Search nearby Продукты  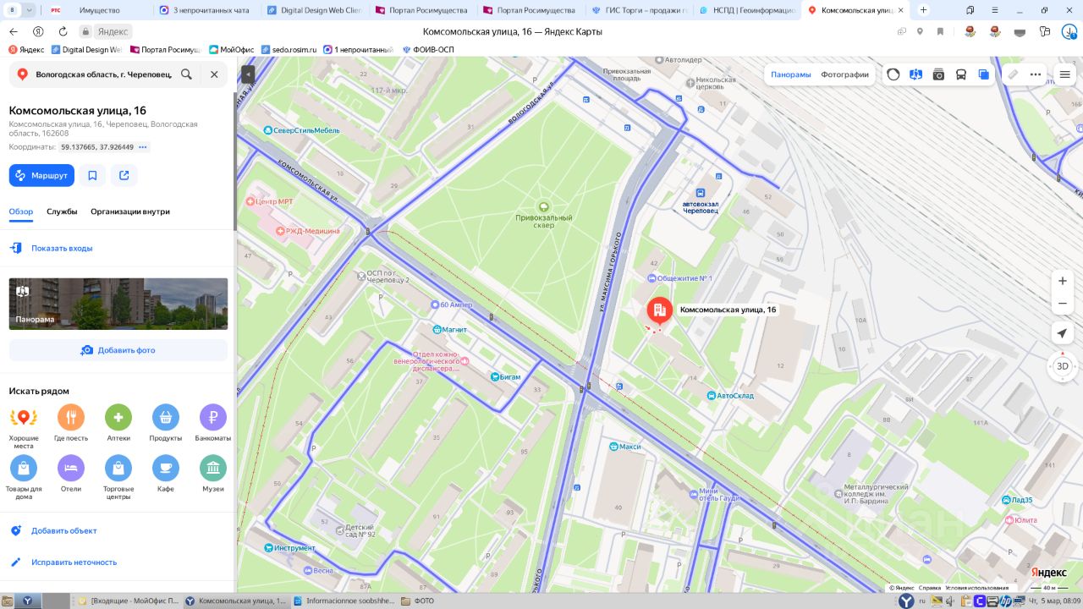coord(166,423)
